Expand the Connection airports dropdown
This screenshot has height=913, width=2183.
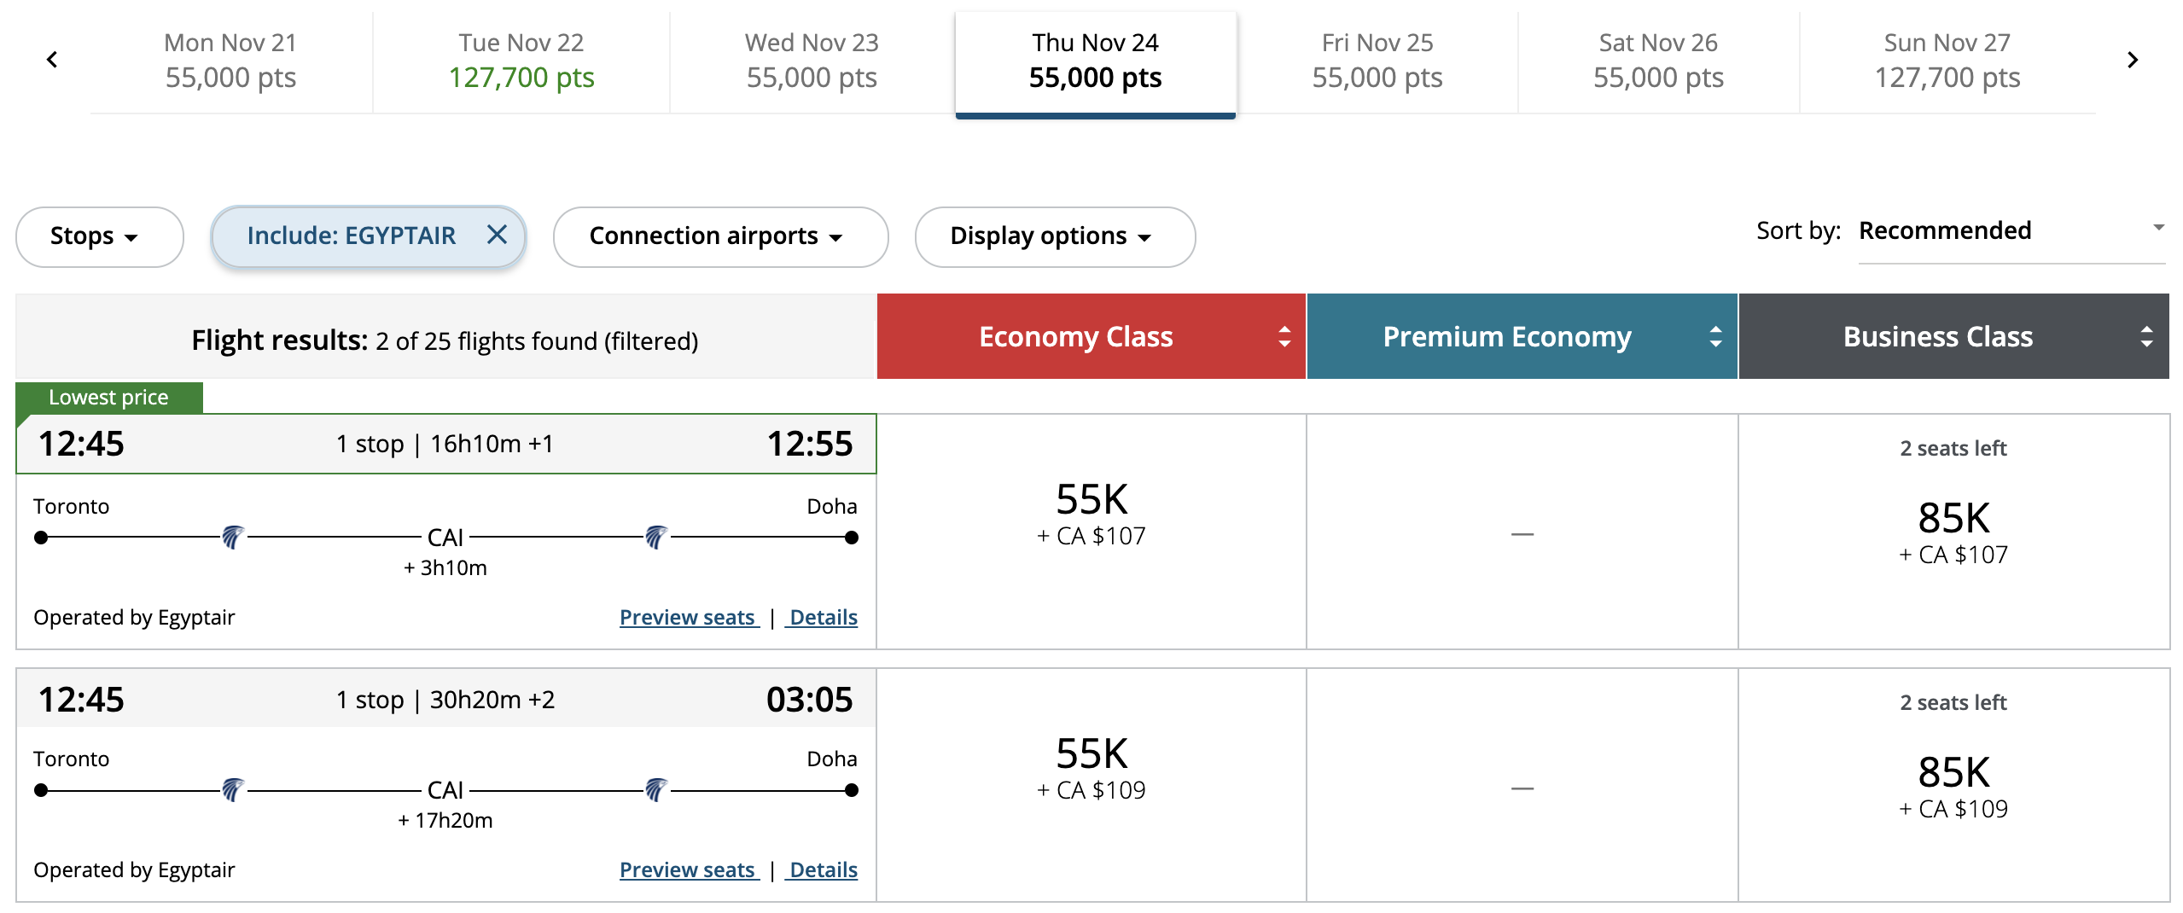pyautogui.click(x=719, y=236)
